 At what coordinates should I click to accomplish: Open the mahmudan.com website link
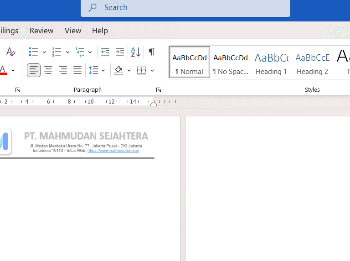(x=113, y=151)
